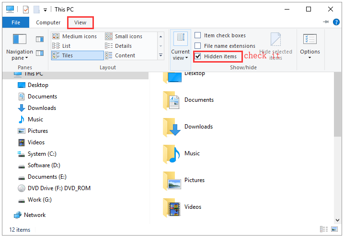Click the New folder quick access icon

tap(36, 10)
